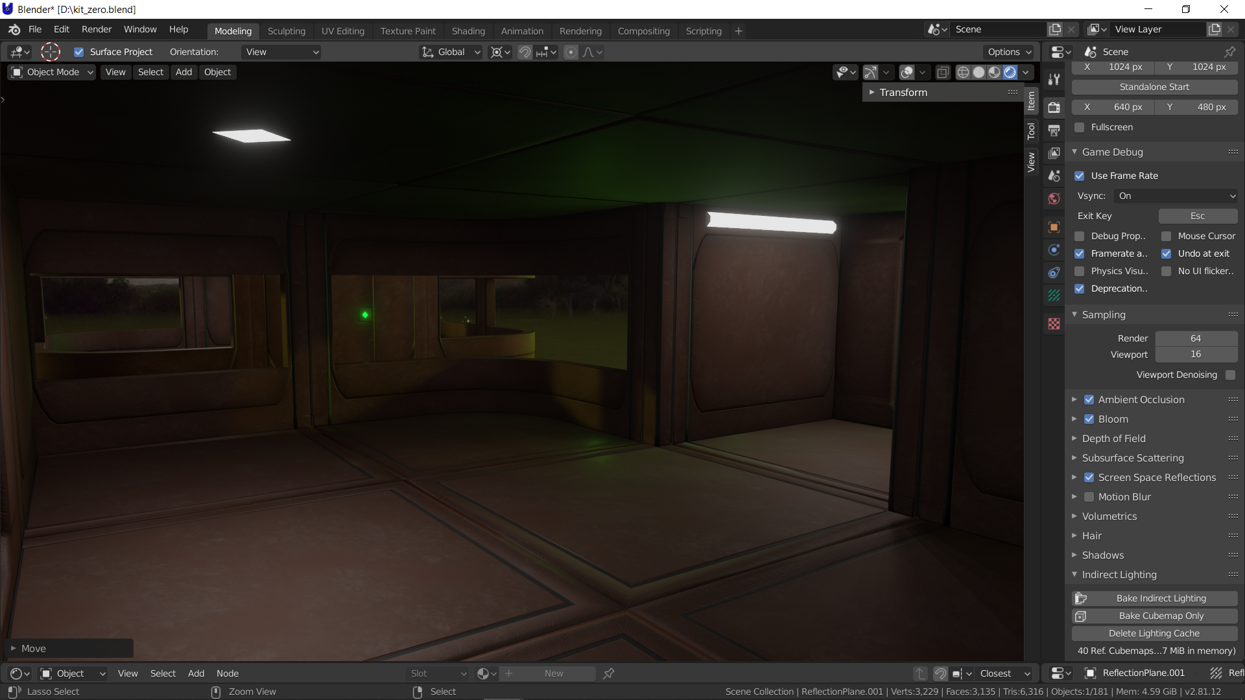Click the Blender logo menu icon
The image size is (1245, 700).
coord(14,30)
